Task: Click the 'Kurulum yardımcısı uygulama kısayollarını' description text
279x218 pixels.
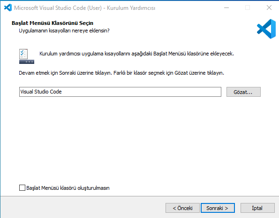Action: [85, 54]
